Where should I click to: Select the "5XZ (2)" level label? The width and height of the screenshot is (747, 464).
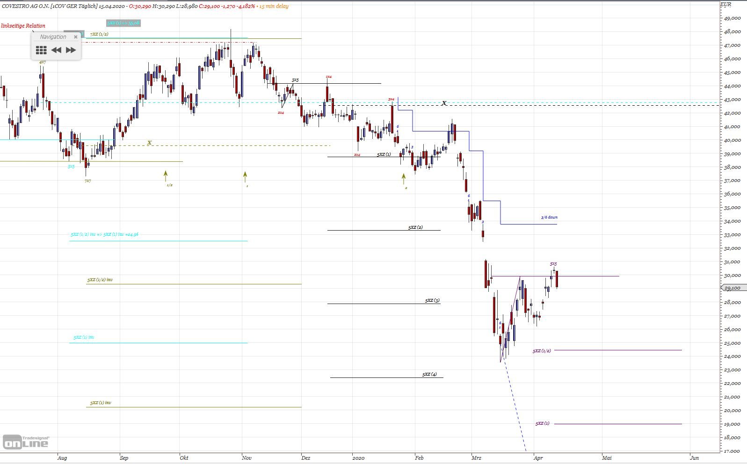(x=415, y=227)
